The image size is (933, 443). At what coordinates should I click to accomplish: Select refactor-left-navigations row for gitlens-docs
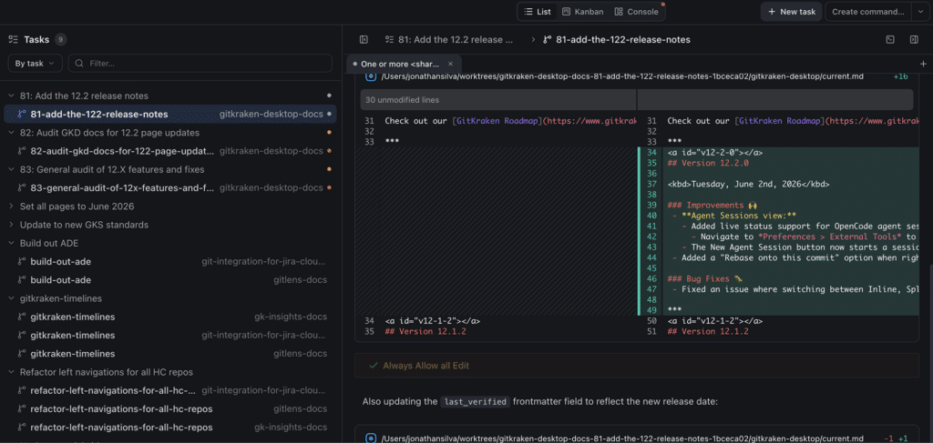[170, 408]
